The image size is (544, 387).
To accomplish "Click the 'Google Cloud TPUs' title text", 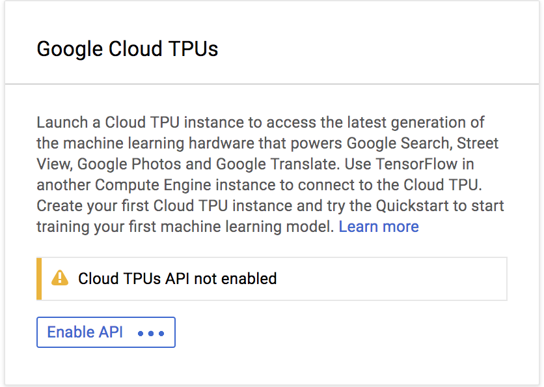I will click(127, 49).
